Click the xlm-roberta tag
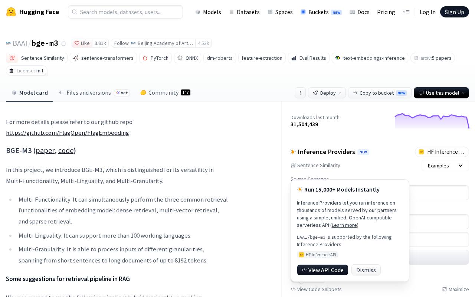 [x=220, y=58]
